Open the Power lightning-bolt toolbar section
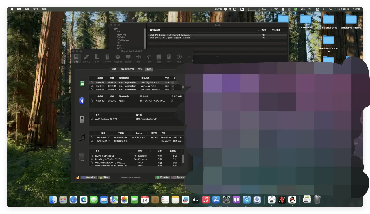 tap(179, 58)
